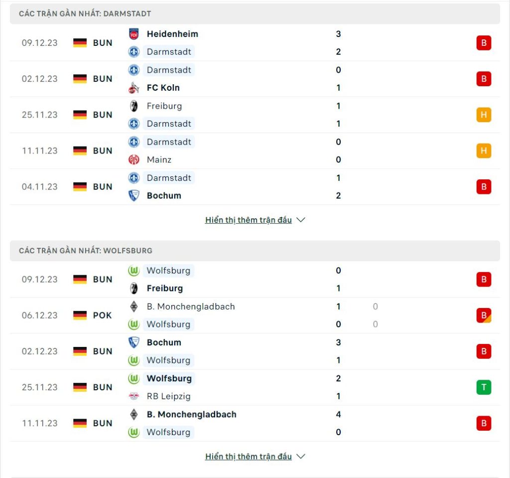
Task: Click the red B badge on Heidenheim match
Action: click(x=484, y=43)
